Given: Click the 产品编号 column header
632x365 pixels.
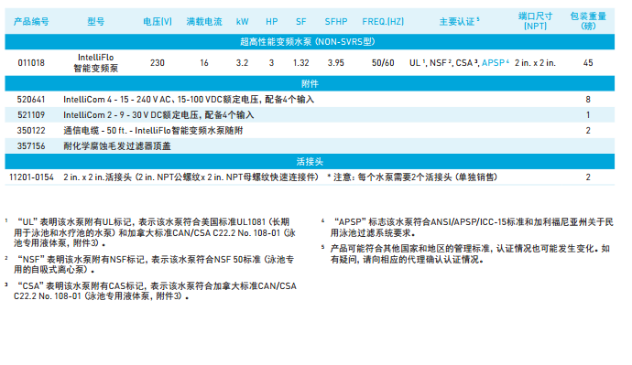Looking at the screenshot, I should pyautogui.click(x=31, y=22).
